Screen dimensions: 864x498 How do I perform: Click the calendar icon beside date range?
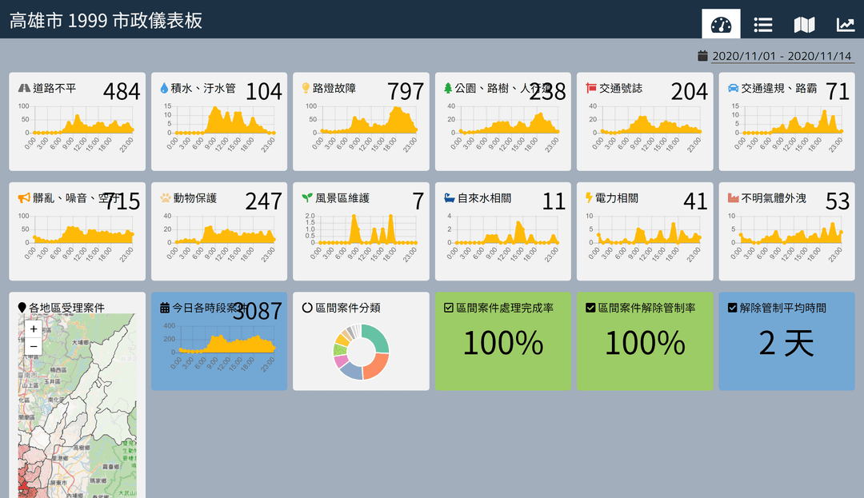(702, 56)
